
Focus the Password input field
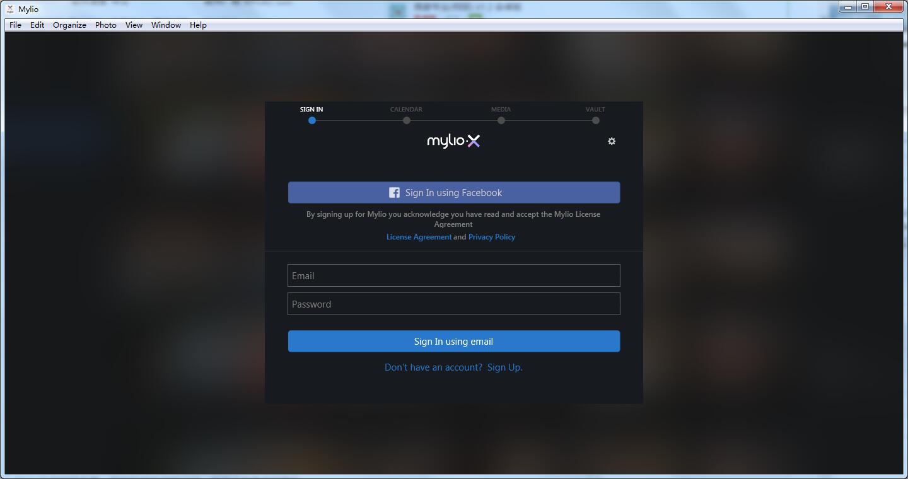coord(454,304)
